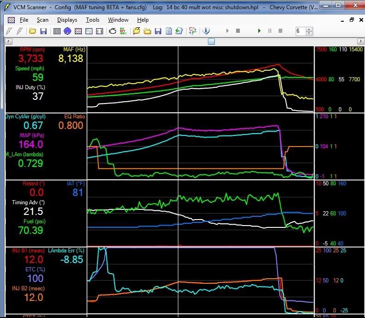
Task: Open the Tools menu
Action: (x=93, y=20)
